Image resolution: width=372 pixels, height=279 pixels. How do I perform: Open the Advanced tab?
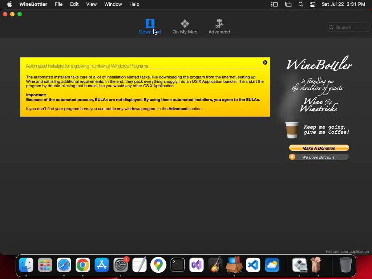tap(219, 27)
